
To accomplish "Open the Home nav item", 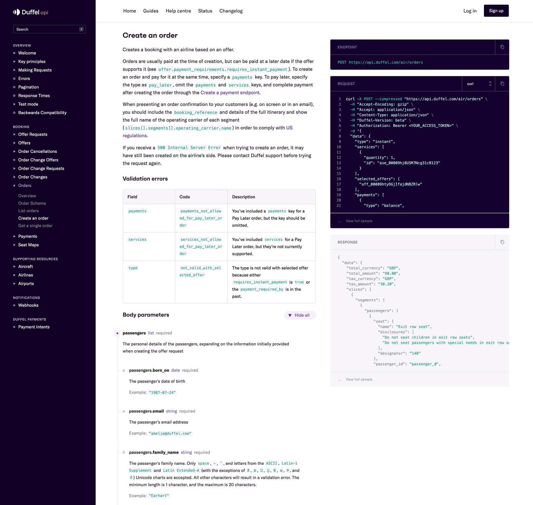I will [129, 11].
